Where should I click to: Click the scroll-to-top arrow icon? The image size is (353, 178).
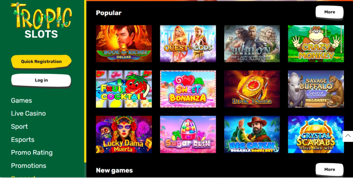[348, 136]
